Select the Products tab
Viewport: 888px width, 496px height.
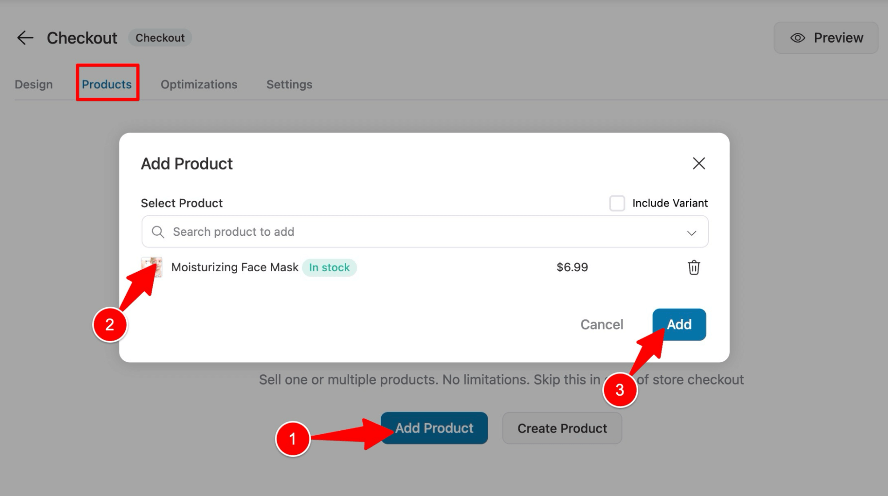tap(107, 84)
